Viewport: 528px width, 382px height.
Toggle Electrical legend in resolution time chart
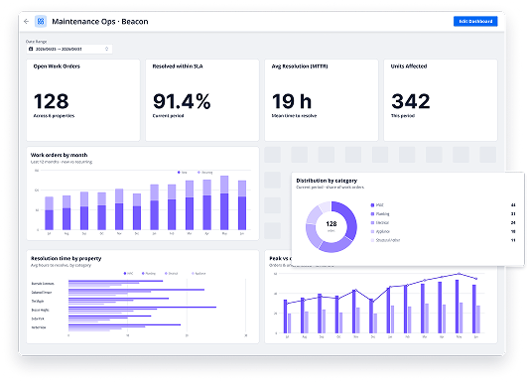(x=171, y=273)
